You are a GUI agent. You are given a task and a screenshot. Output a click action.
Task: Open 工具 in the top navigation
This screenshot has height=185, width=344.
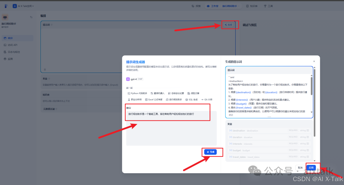(x=268, y=6)
